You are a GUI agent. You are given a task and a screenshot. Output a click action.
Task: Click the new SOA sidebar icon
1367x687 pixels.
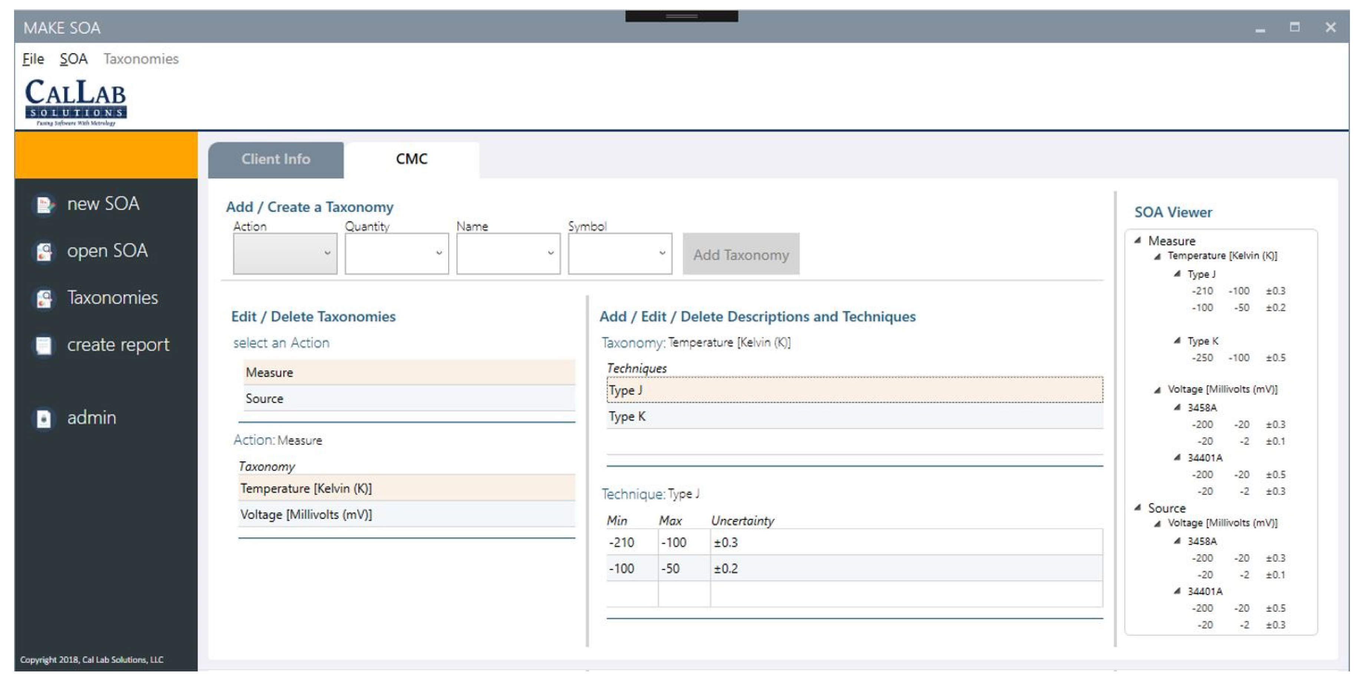(x=44, y=204)
